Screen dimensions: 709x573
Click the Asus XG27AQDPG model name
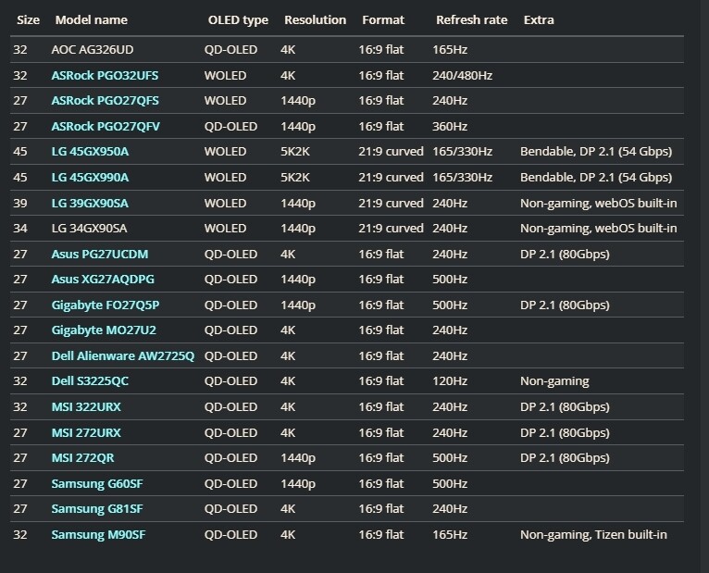[103, 279]
